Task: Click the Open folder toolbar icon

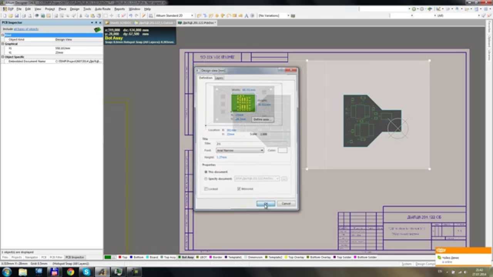Action: (x=10, y=16)
